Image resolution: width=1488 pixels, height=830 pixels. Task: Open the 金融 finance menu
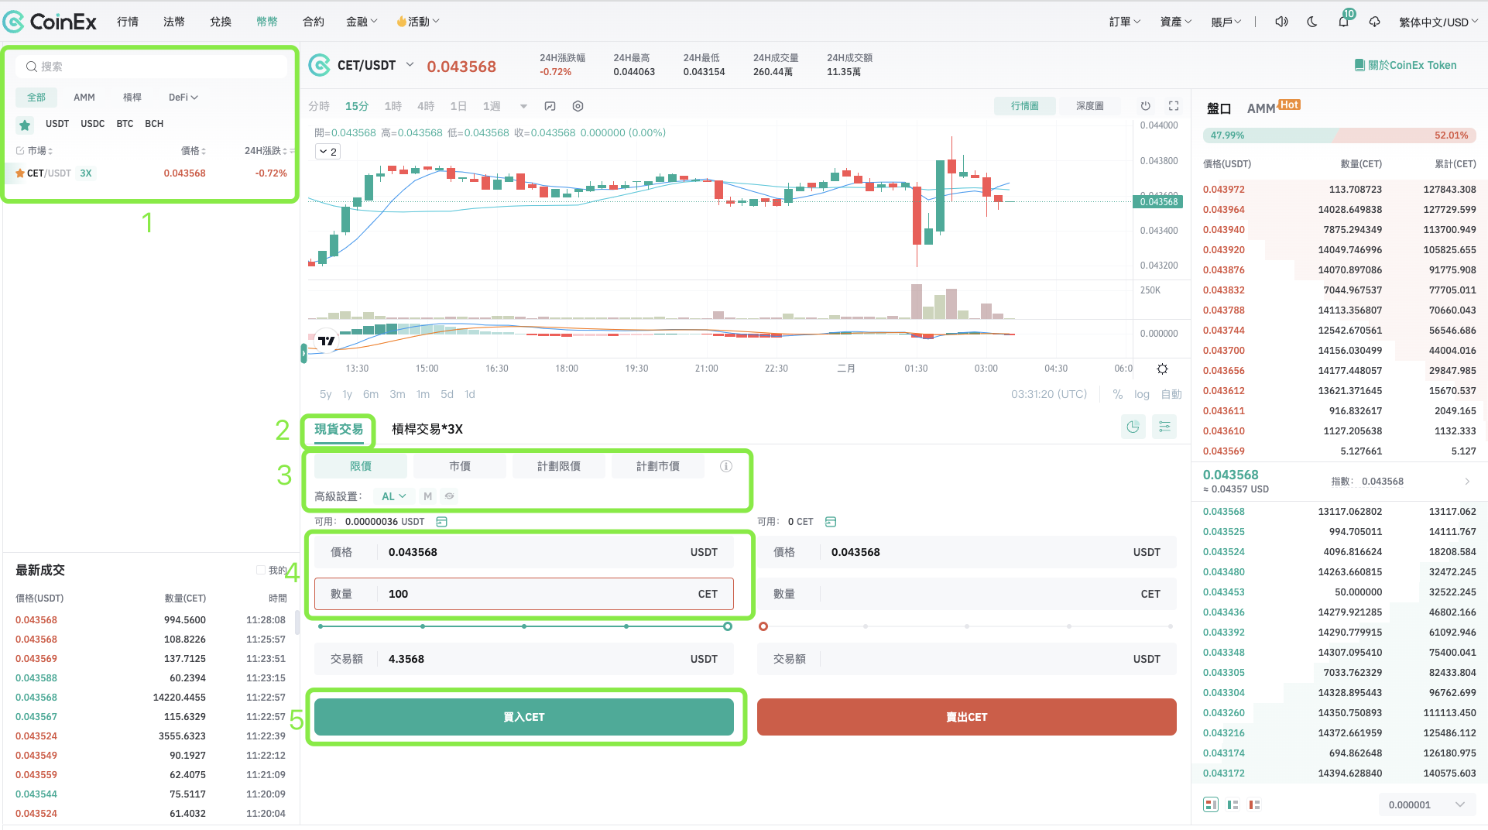361,22
